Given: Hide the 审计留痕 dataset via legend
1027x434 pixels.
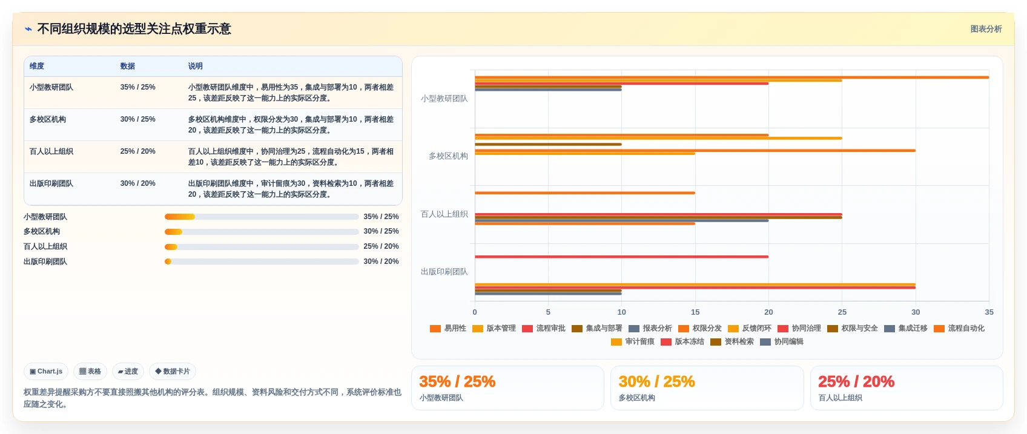Looking at the screenshot, I should [x=633, y=341].
